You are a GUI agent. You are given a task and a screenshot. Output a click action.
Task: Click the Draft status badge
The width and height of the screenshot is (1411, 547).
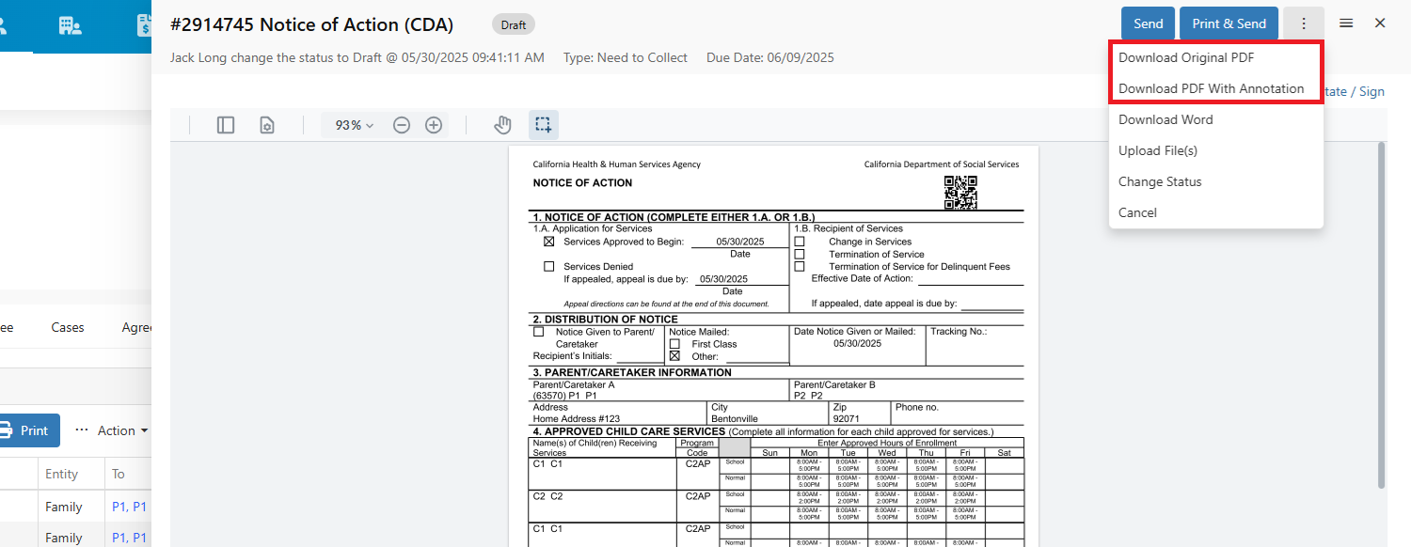514,24
